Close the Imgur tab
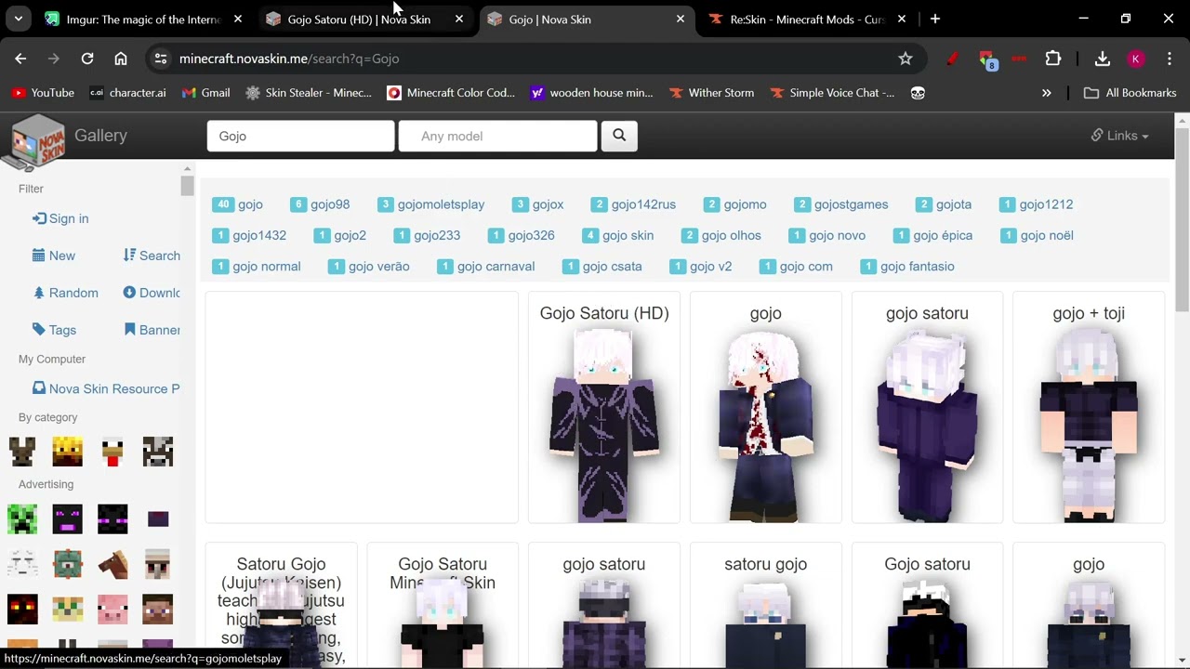Viewport: 1190px width, 669px height. coord(238,20)
